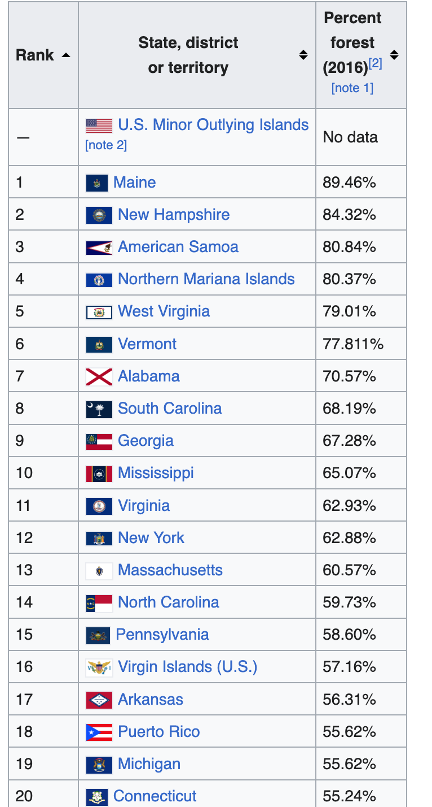This screenshot has width=432, height=807.
Task: Click the South Carolina flag icon
Action: pyautogui.click(x=99, y=409)
